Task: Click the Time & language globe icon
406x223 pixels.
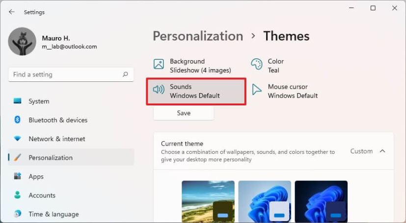Action: tap(17, 213)
